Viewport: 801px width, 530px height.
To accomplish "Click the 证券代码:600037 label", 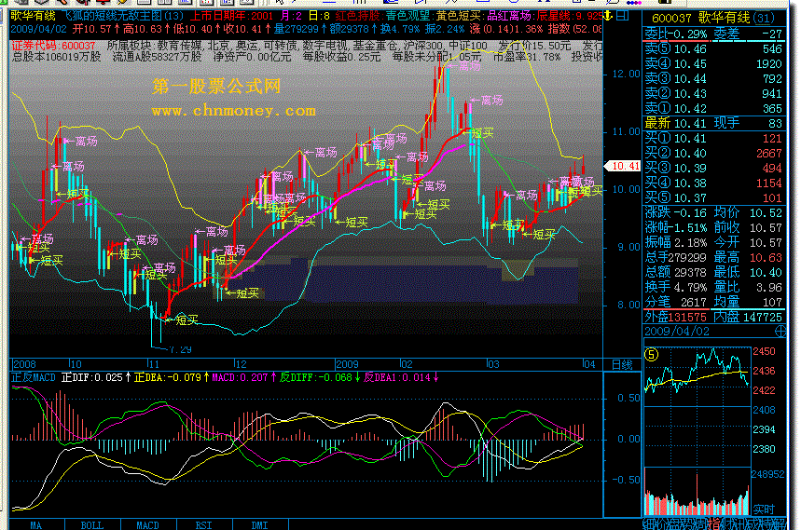I will pos(54,46).
